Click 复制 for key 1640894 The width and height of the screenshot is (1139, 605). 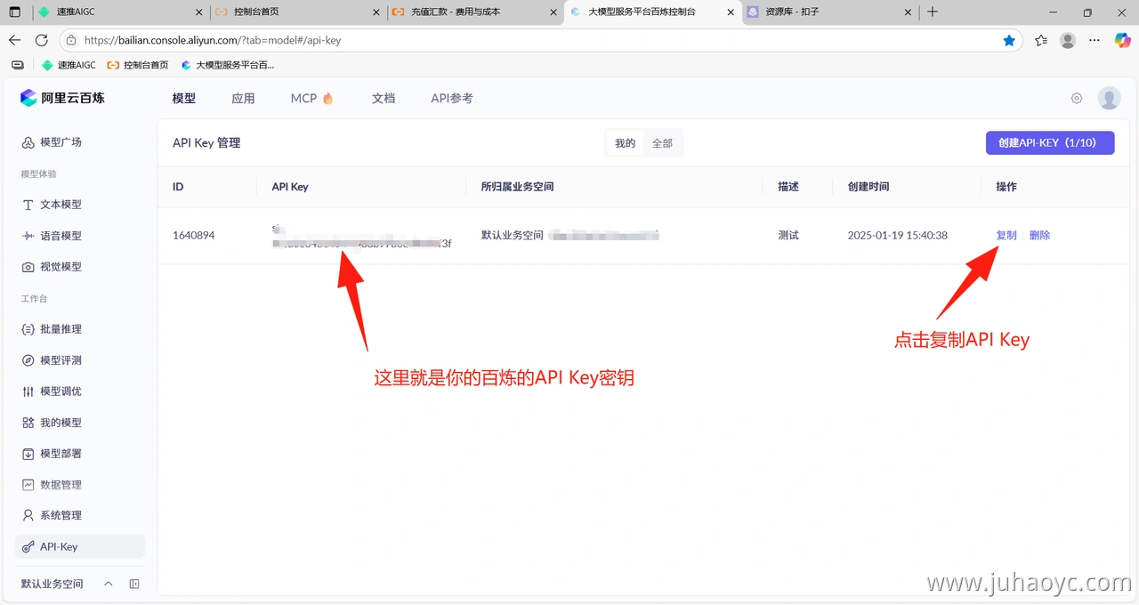pos(1006,236)
